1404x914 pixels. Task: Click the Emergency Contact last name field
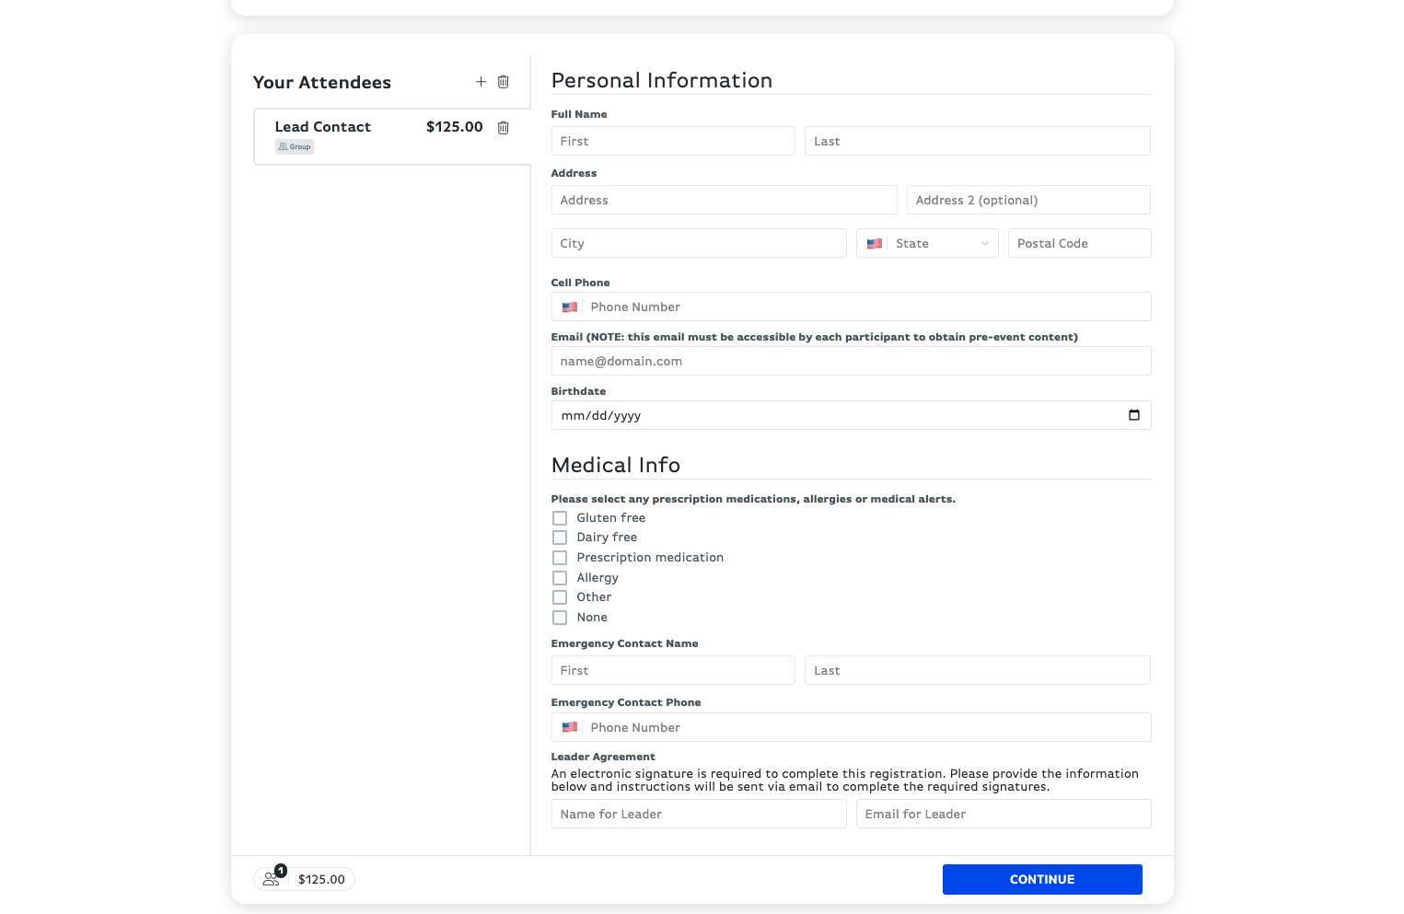(978, 670)
